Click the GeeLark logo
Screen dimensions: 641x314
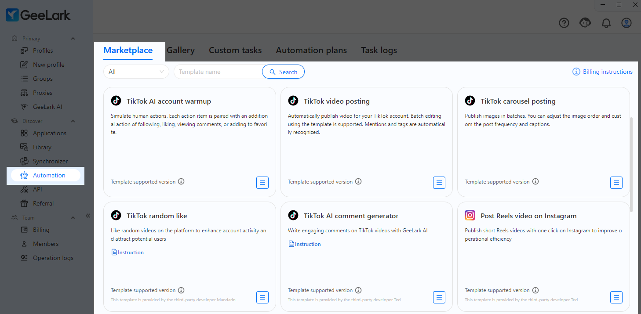(38, 15)
